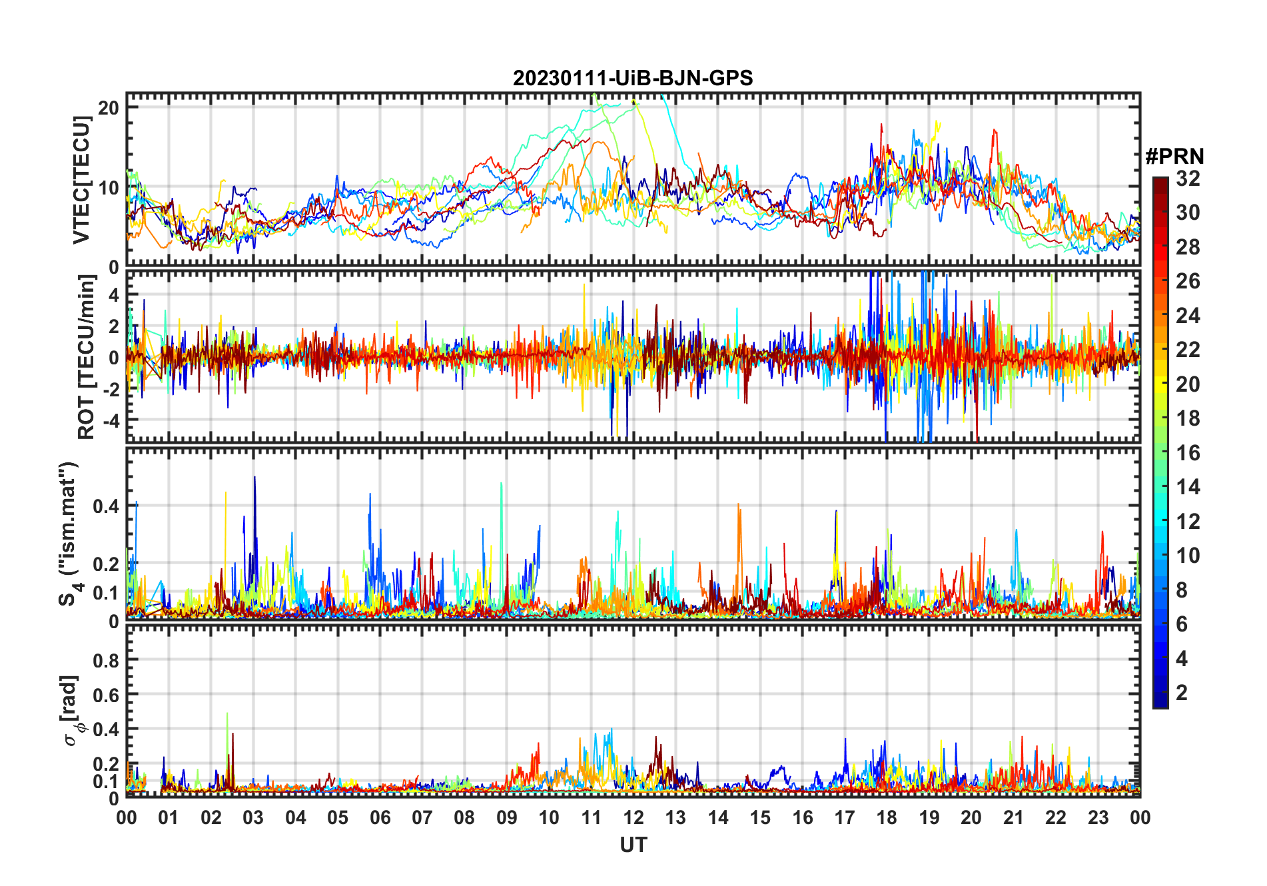
Task: Select PRN colorbar label "6"
Action: tap(1182, 624)
